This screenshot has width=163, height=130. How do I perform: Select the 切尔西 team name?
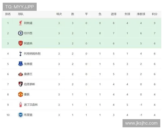pos(28,33)
